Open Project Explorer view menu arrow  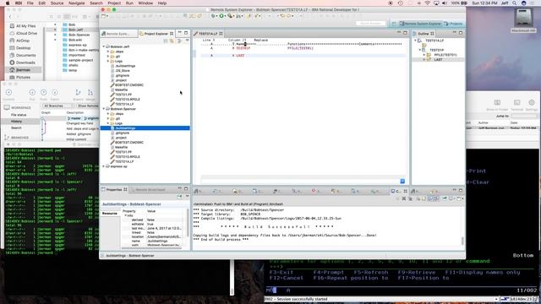(188, 41)
